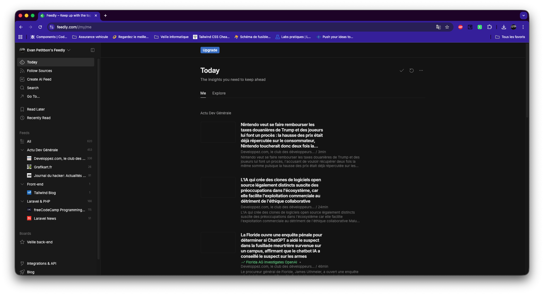Select the Feedly browser tab
The width and height of the screenshot is (544, 295).
(x=69, y=16)
